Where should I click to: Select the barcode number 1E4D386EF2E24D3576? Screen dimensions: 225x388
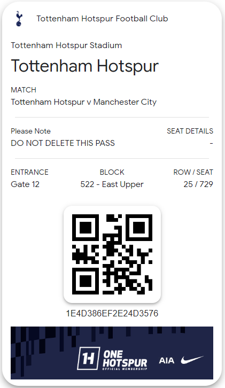tap(112, 313)
